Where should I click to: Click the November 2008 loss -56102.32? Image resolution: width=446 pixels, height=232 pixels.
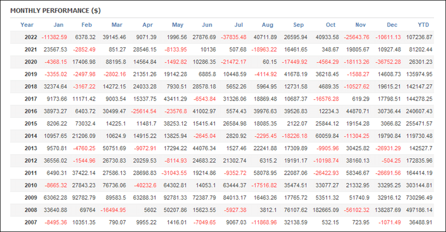tap(356, 210)
